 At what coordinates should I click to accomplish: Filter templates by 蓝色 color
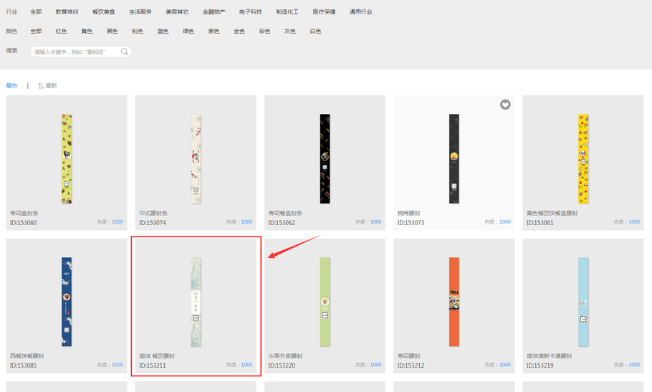(x=163, y=32)
